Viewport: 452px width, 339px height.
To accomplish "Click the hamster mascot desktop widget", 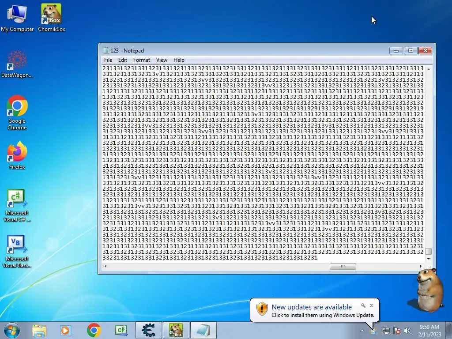I will click(429, 290).
